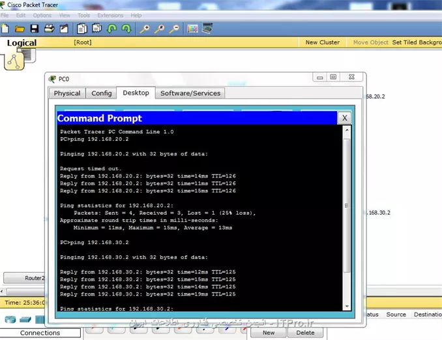
Task: Switch to the Physical tab in PC0
Action: [x=67, y=93]
